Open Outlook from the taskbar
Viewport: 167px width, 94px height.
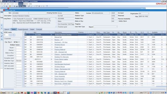(35, 93)
